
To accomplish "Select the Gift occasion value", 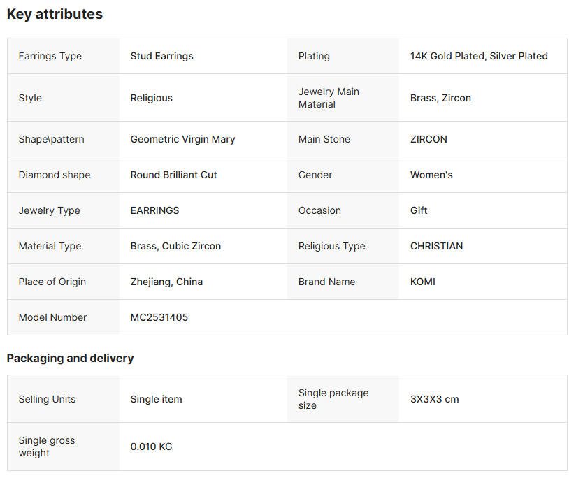I will click(x=419, y=210).
